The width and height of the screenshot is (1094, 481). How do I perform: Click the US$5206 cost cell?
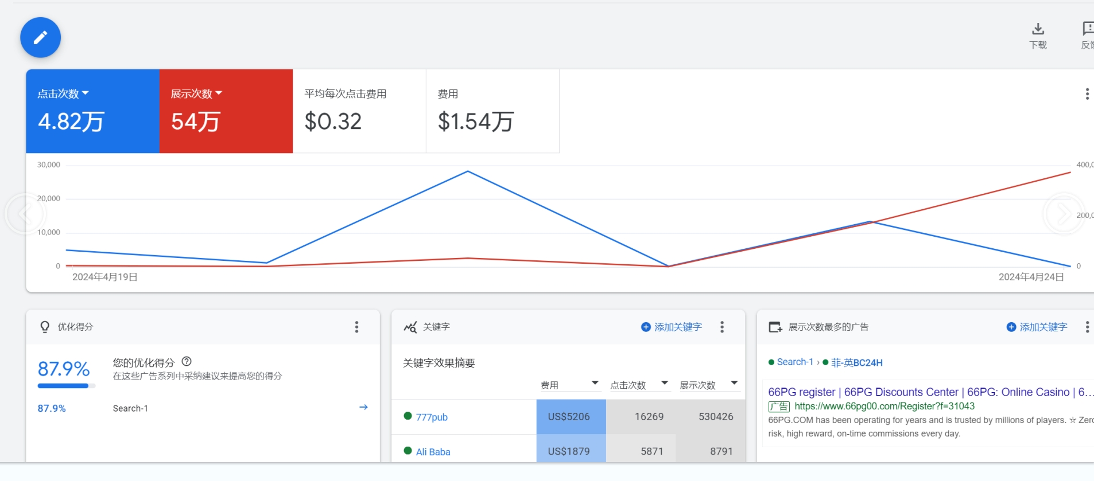tap(571, 417)
